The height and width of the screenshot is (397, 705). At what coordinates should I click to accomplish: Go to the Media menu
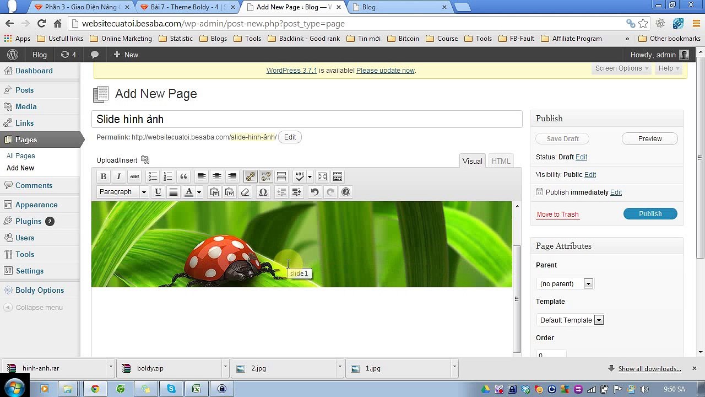26,106
